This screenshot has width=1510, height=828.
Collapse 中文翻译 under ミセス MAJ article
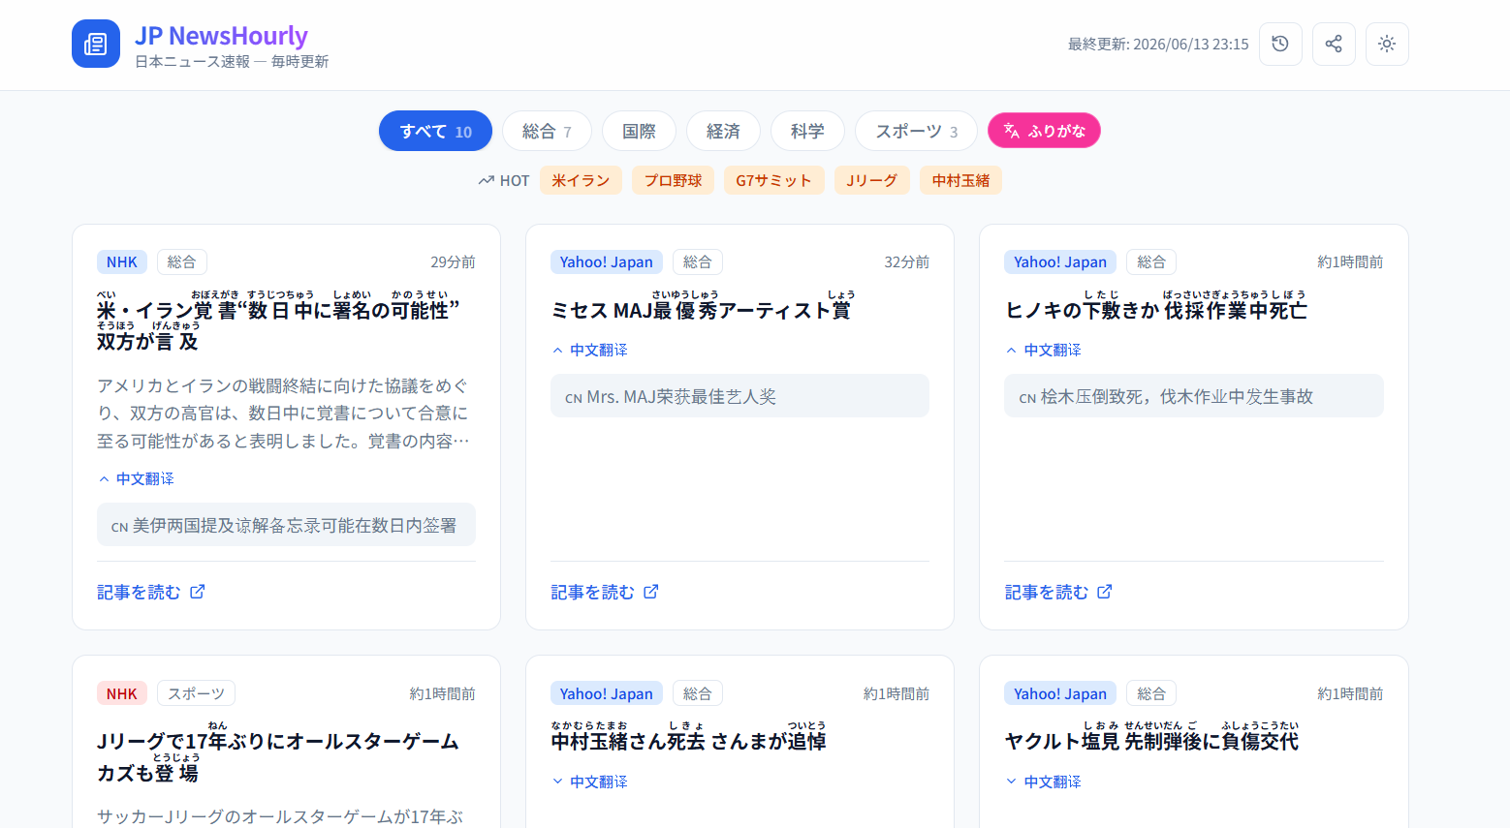click(x=589, y=350)
